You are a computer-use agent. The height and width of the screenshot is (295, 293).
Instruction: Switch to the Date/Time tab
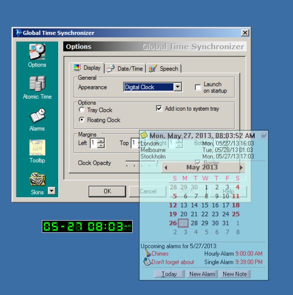click(x=125, y=68)
